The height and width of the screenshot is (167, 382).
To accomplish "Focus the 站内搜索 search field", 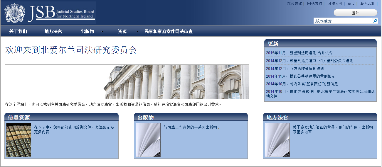I will point(343,21).
